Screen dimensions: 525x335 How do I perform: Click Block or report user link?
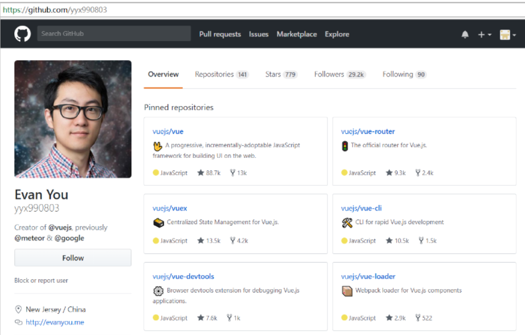pos(41,280)
